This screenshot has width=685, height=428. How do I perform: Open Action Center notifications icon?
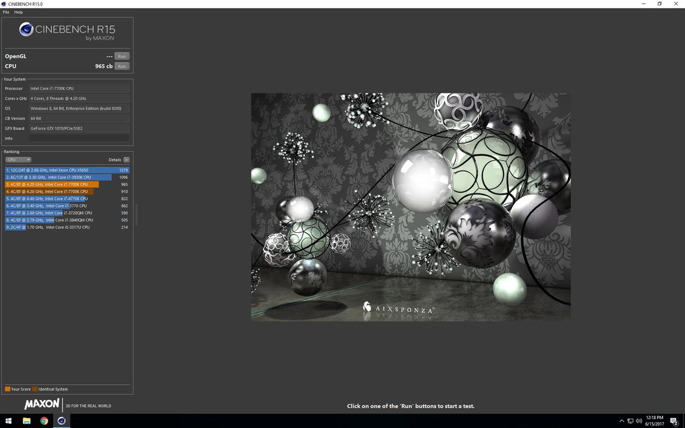pos(674,421)
